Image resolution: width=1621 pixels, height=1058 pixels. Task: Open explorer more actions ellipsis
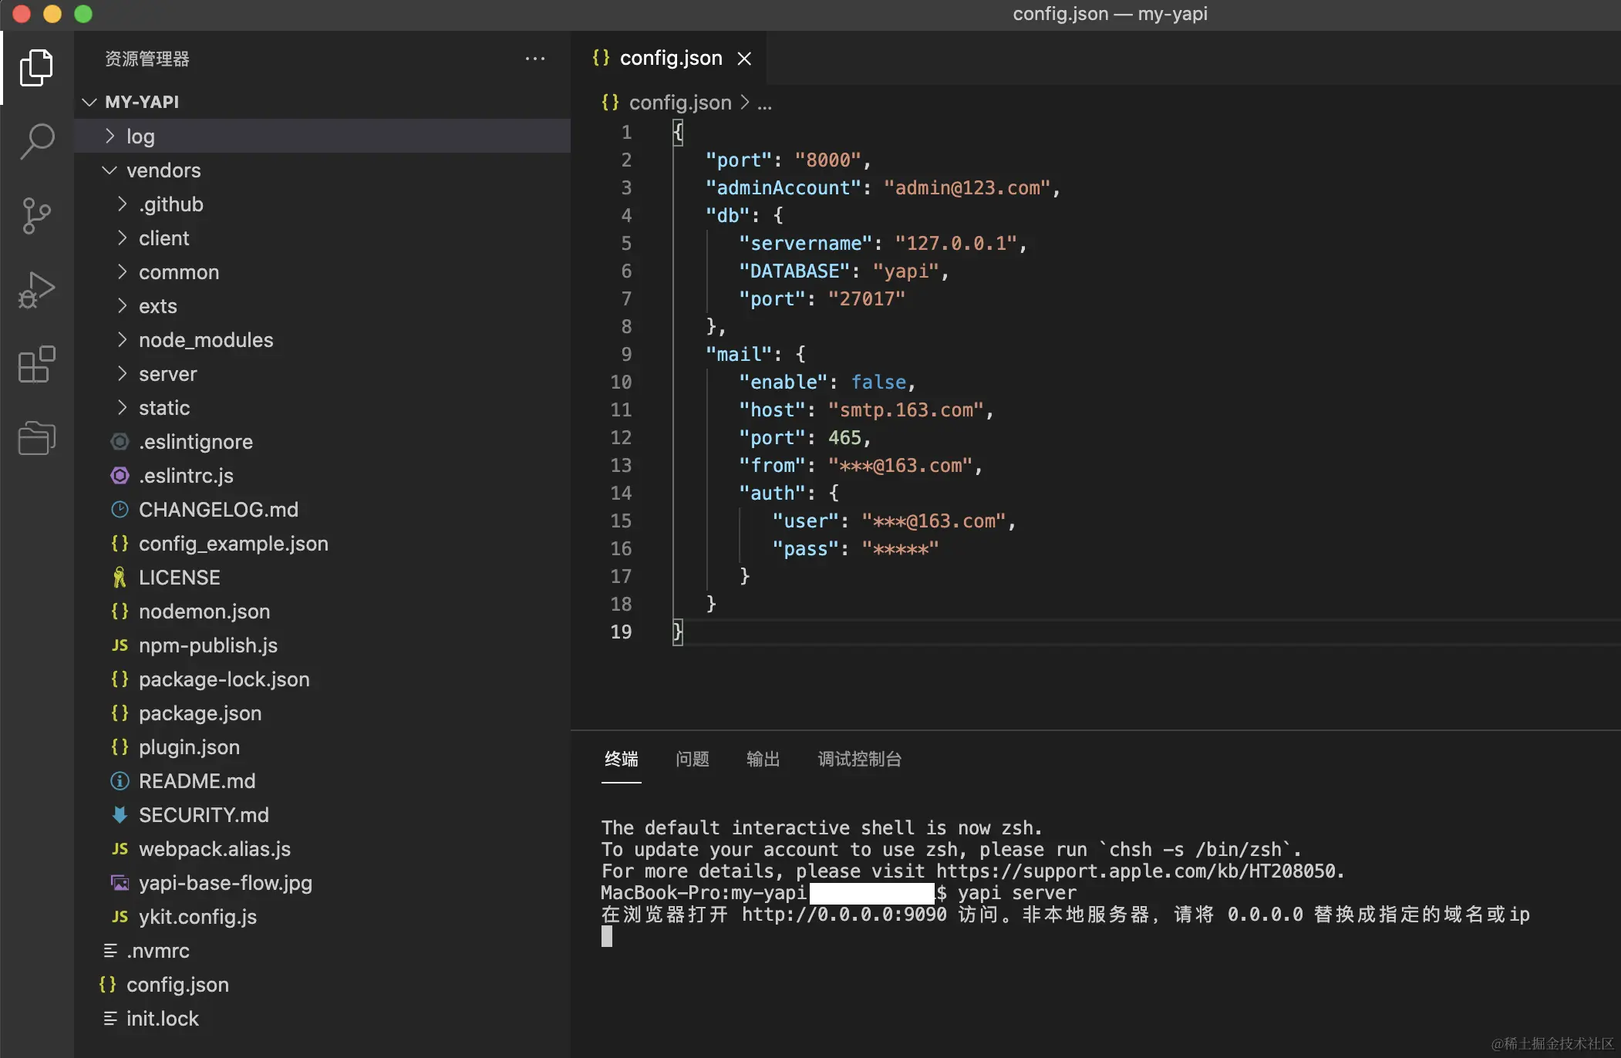(534, 59)
